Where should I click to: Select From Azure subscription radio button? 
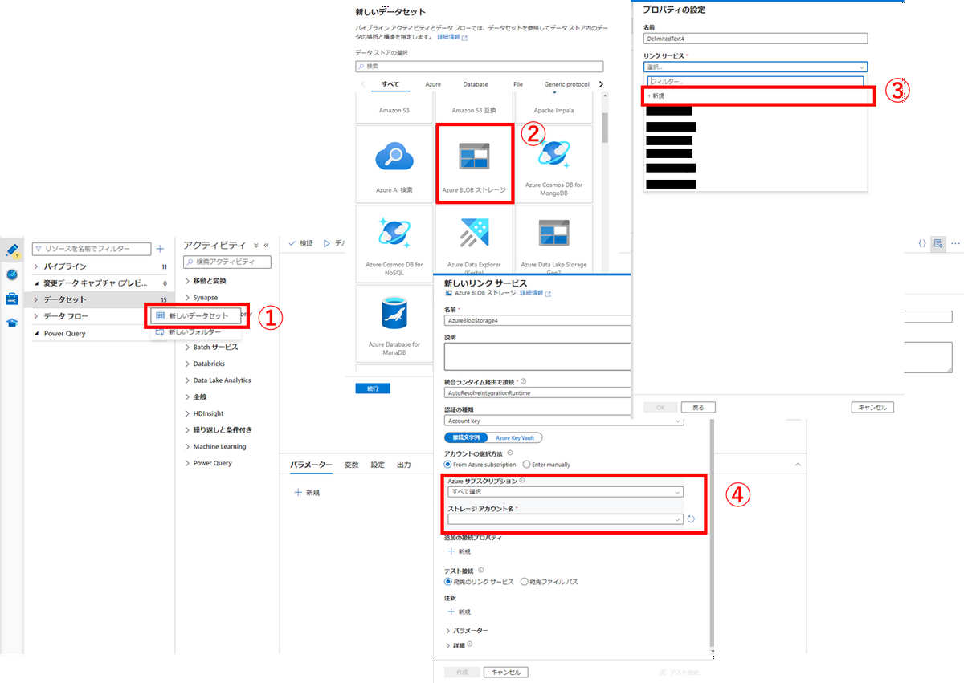pos(448,464)
